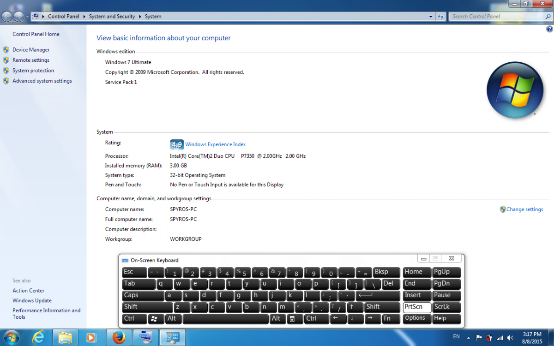Show hidden tray icons arrow

point(468,338)
